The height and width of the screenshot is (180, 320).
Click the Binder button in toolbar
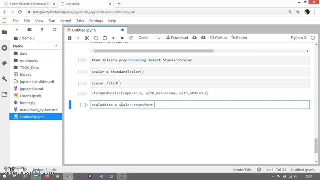click(x=239, y=38)
